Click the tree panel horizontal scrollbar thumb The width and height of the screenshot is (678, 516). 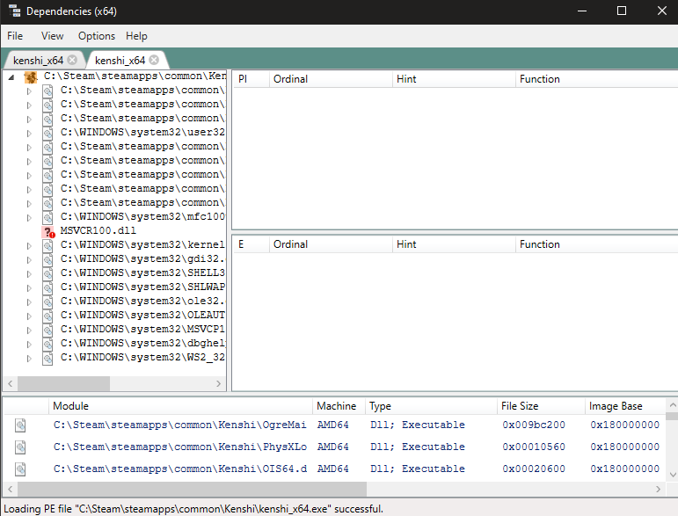63,383
